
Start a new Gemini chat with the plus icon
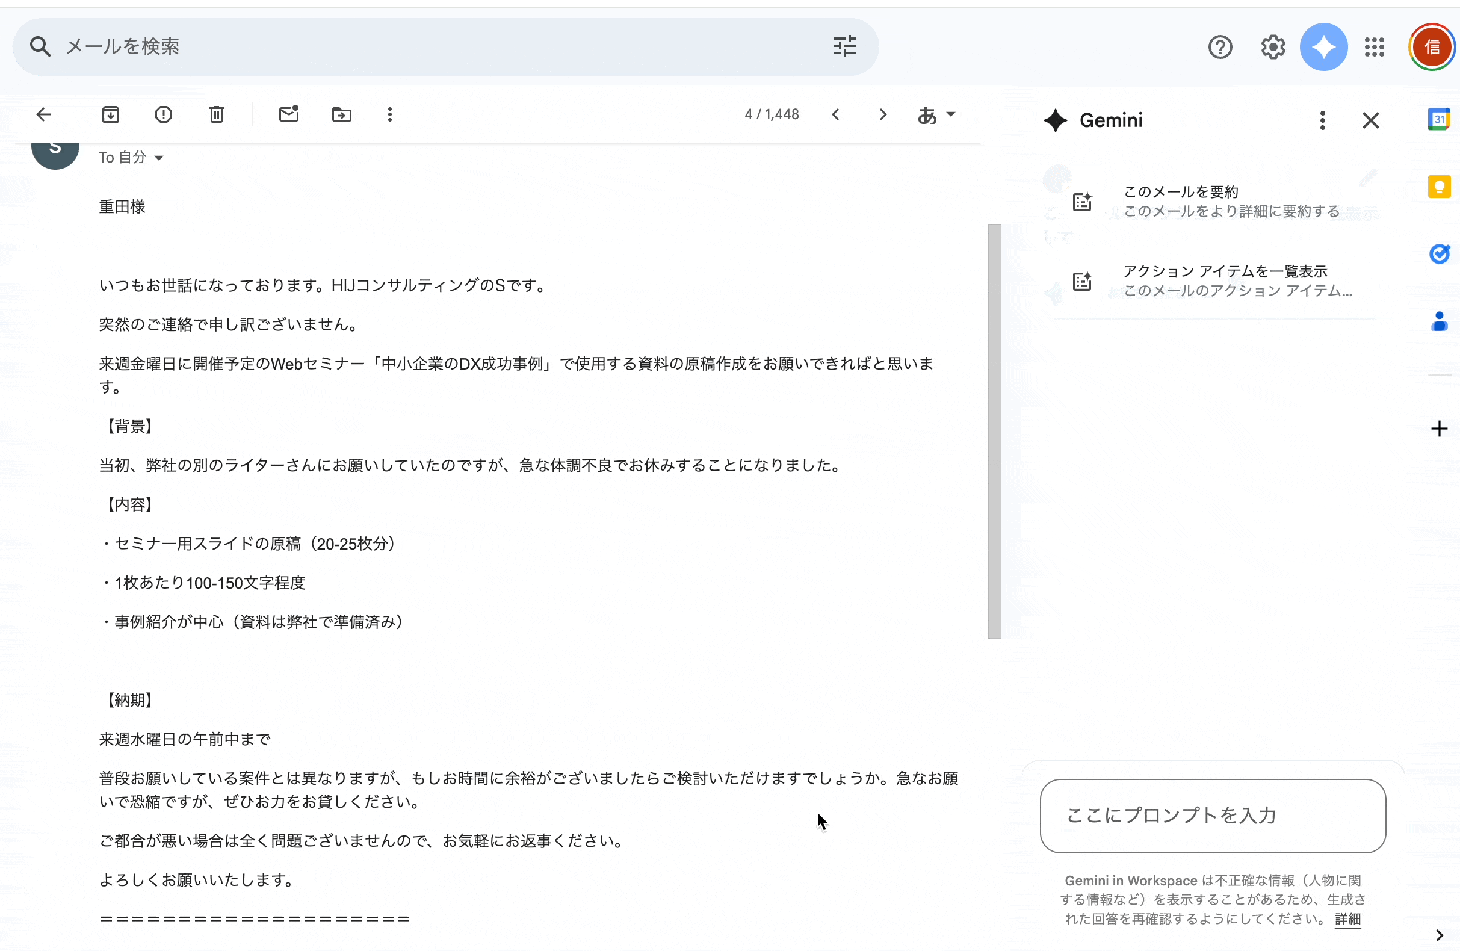click(1439, 429)
